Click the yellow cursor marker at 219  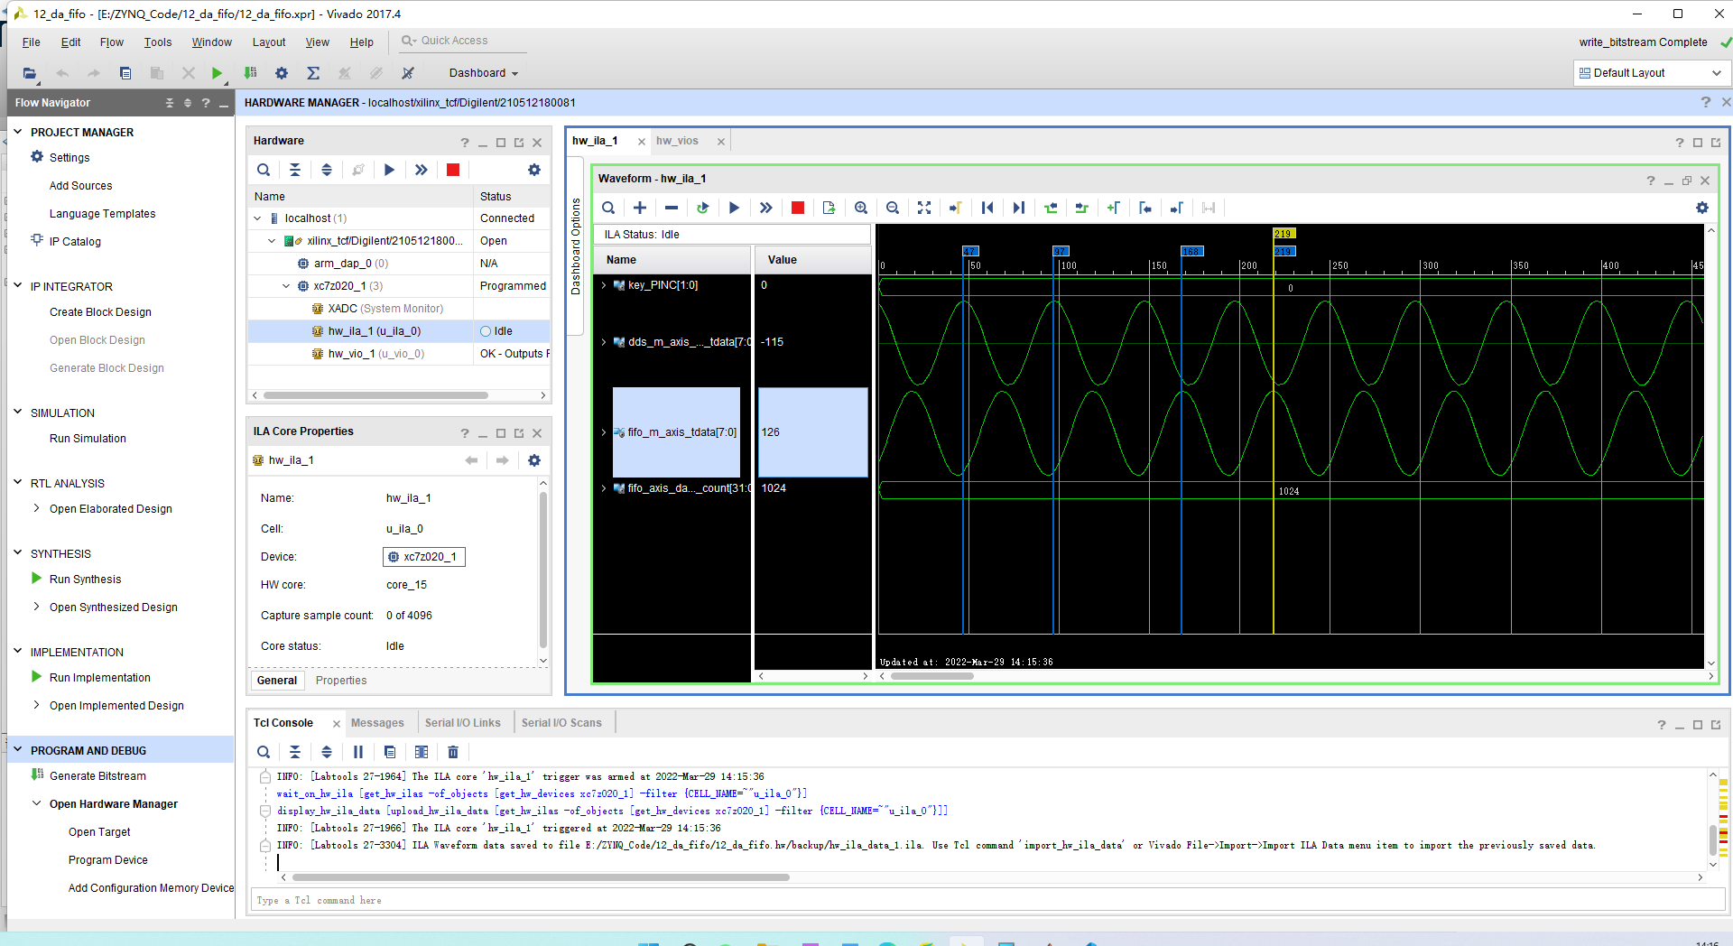pos(1284,233)
